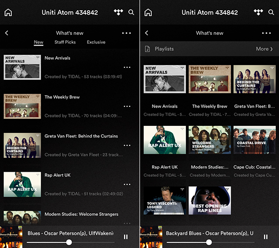Select 'Modern Studies: Welcome Strangers' title

81,214
